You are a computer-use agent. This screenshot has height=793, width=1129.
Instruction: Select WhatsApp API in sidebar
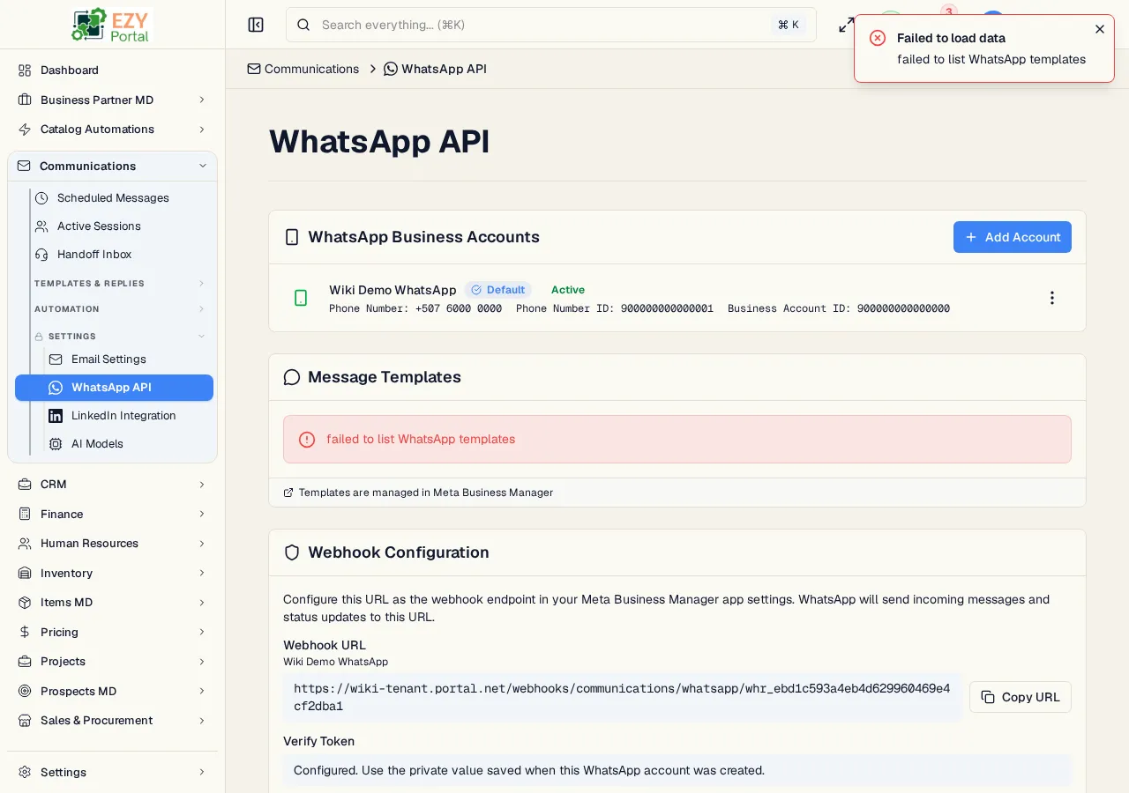pos(115,388)
